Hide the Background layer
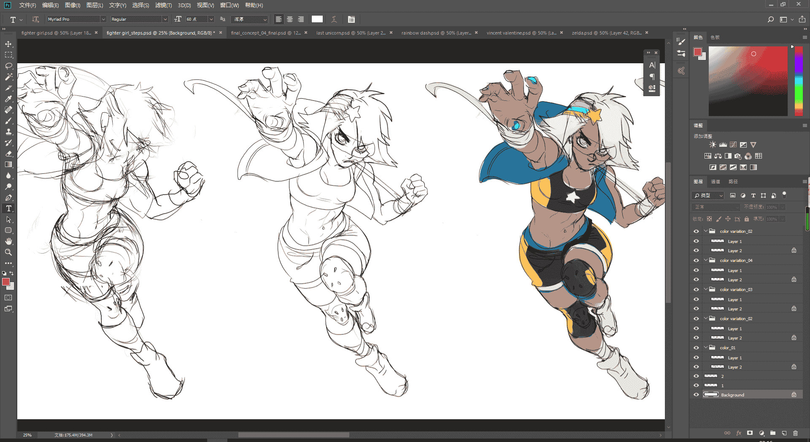The width and height of the screenshot is (810, 442). pos(696,395)
